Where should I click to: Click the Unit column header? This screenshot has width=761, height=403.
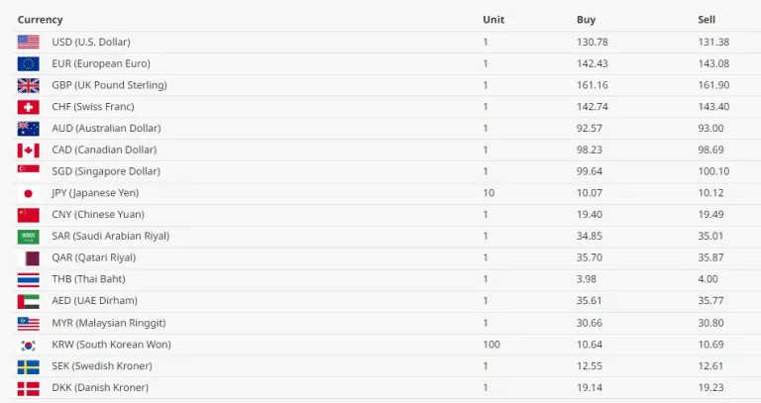pyautogui.click(x=493, y=20)
